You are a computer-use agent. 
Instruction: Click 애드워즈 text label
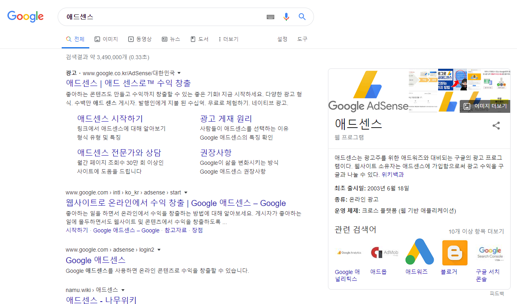pos(416,272)
